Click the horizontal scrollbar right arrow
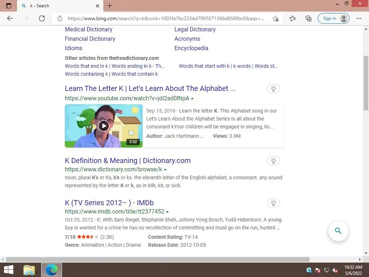The height and width of the screenshot is (277, 369). tap(360, 259)
